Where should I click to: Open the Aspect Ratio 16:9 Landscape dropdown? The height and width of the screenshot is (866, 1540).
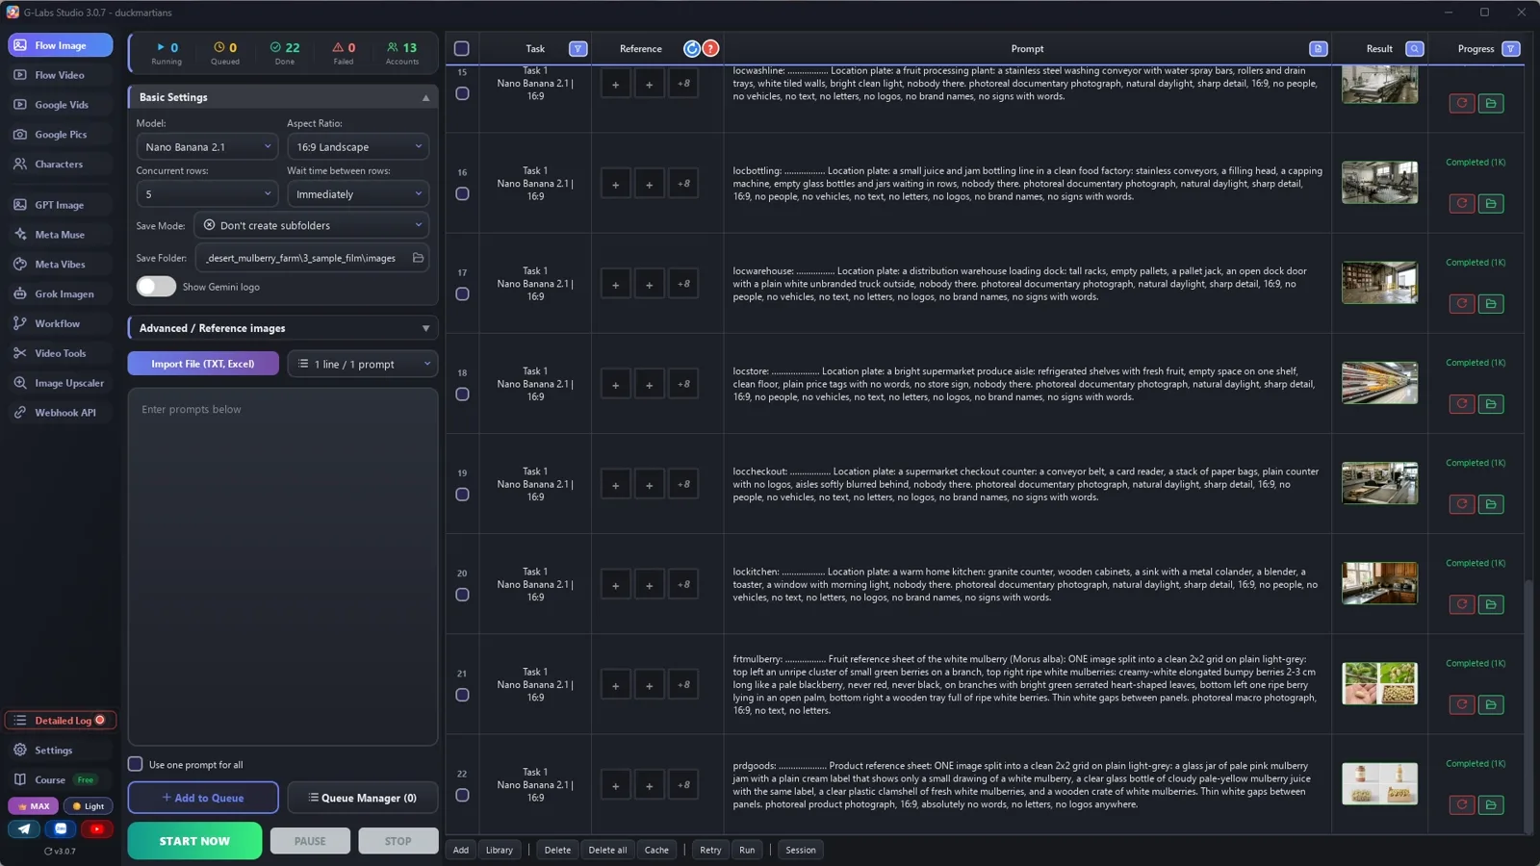pyautogui.click(x=358, y=147)
